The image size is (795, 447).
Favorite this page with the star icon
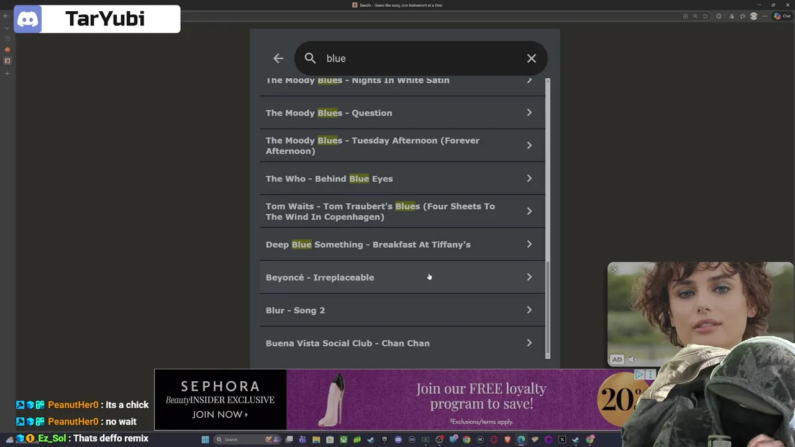tap(706, 16)
